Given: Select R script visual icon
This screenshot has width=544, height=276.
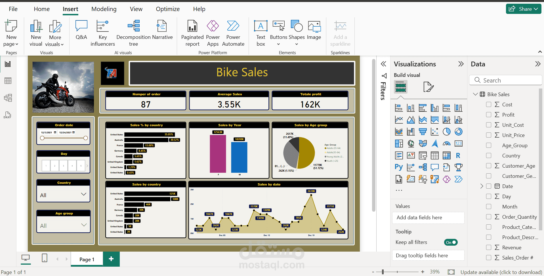Looking at the screenshot, I should click(x=458, y=155).
